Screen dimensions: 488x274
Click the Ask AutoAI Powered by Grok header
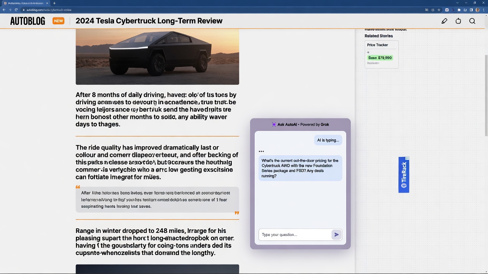pyautogui.click(x=300, y=124)
